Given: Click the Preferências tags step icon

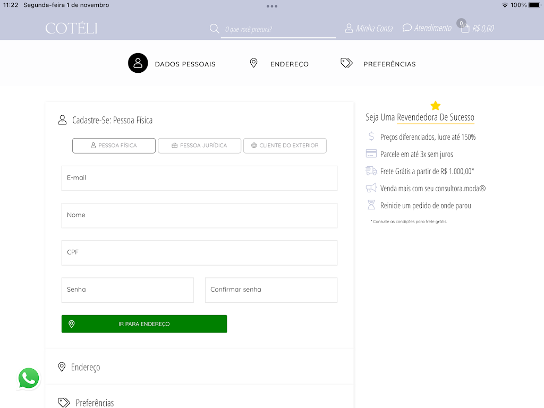Looking at the screenshot, I should coord(346,63).
